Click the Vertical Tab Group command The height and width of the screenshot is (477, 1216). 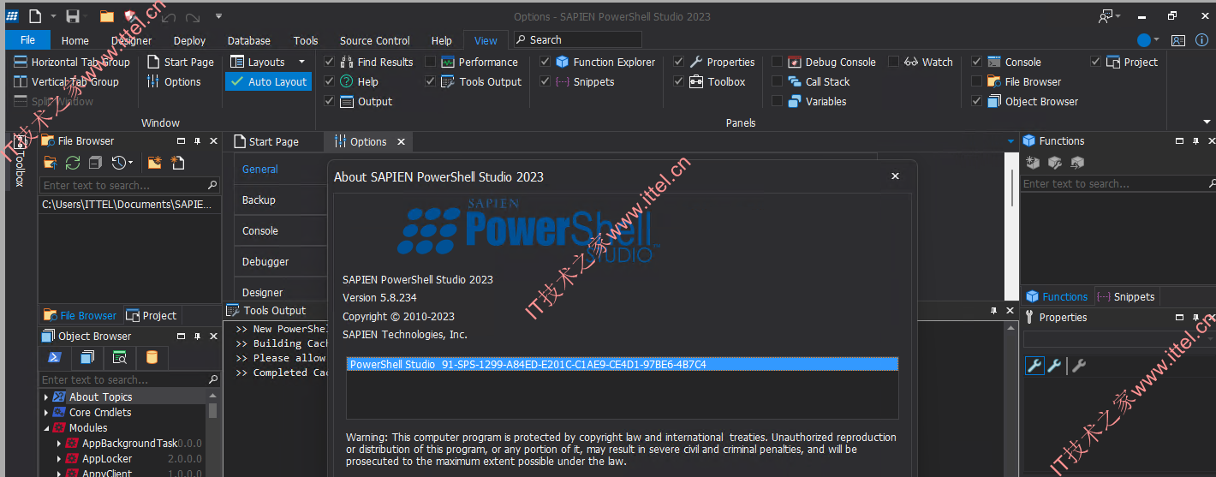[65, 81]
